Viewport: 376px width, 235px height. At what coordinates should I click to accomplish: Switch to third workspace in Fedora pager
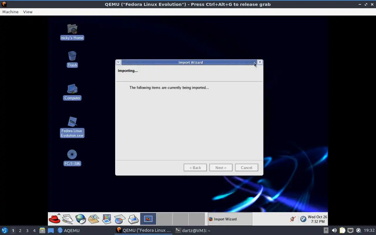click(180, 219)
